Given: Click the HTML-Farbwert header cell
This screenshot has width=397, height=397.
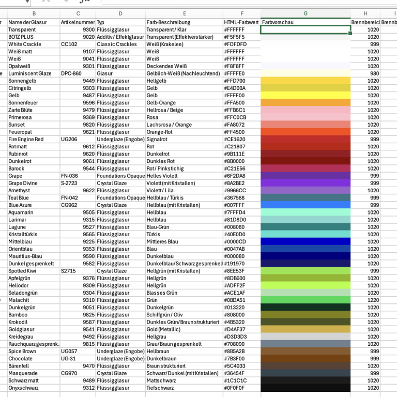Looking at the screenshot, I should [241, 22].
